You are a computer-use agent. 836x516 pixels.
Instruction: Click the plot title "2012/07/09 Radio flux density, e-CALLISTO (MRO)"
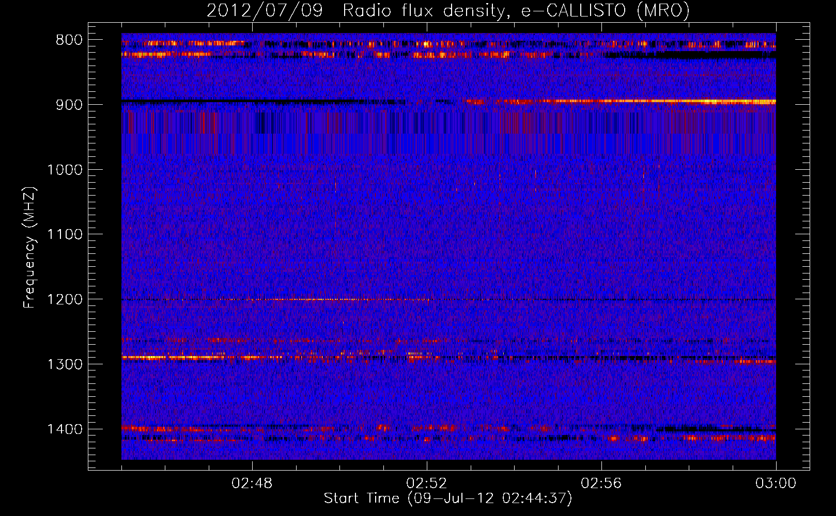(448, 10)
